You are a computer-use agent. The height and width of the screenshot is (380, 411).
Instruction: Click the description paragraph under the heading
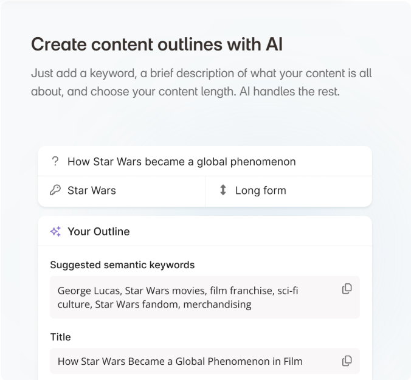click(201, 83)
